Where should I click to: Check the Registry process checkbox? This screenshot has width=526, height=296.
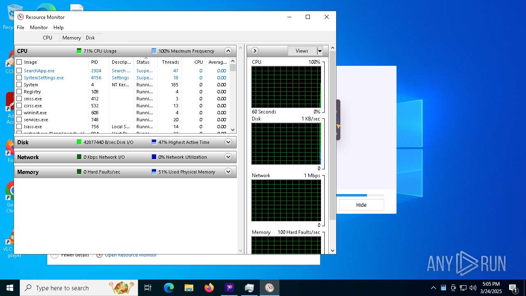(x=19, y=92)
